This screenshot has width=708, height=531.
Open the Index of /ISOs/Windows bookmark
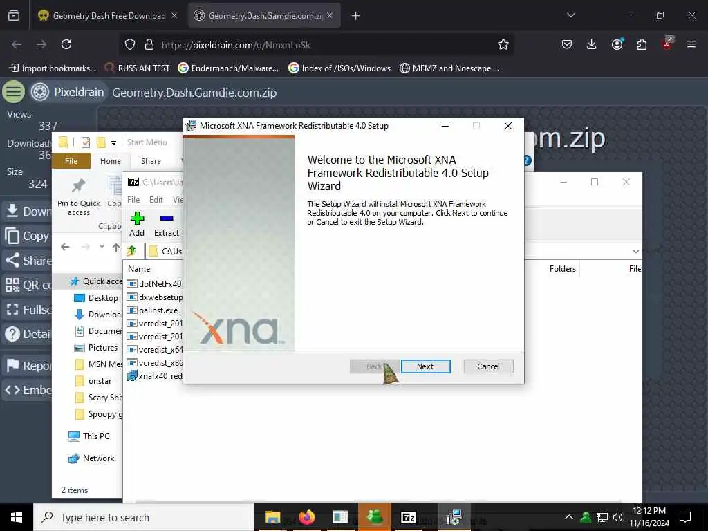pos(339,68)
